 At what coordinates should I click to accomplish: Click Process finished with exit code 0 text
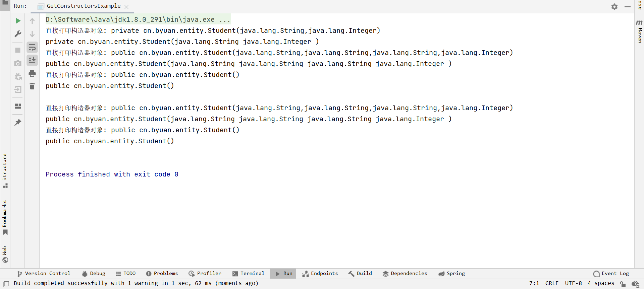tap(112, 174)
